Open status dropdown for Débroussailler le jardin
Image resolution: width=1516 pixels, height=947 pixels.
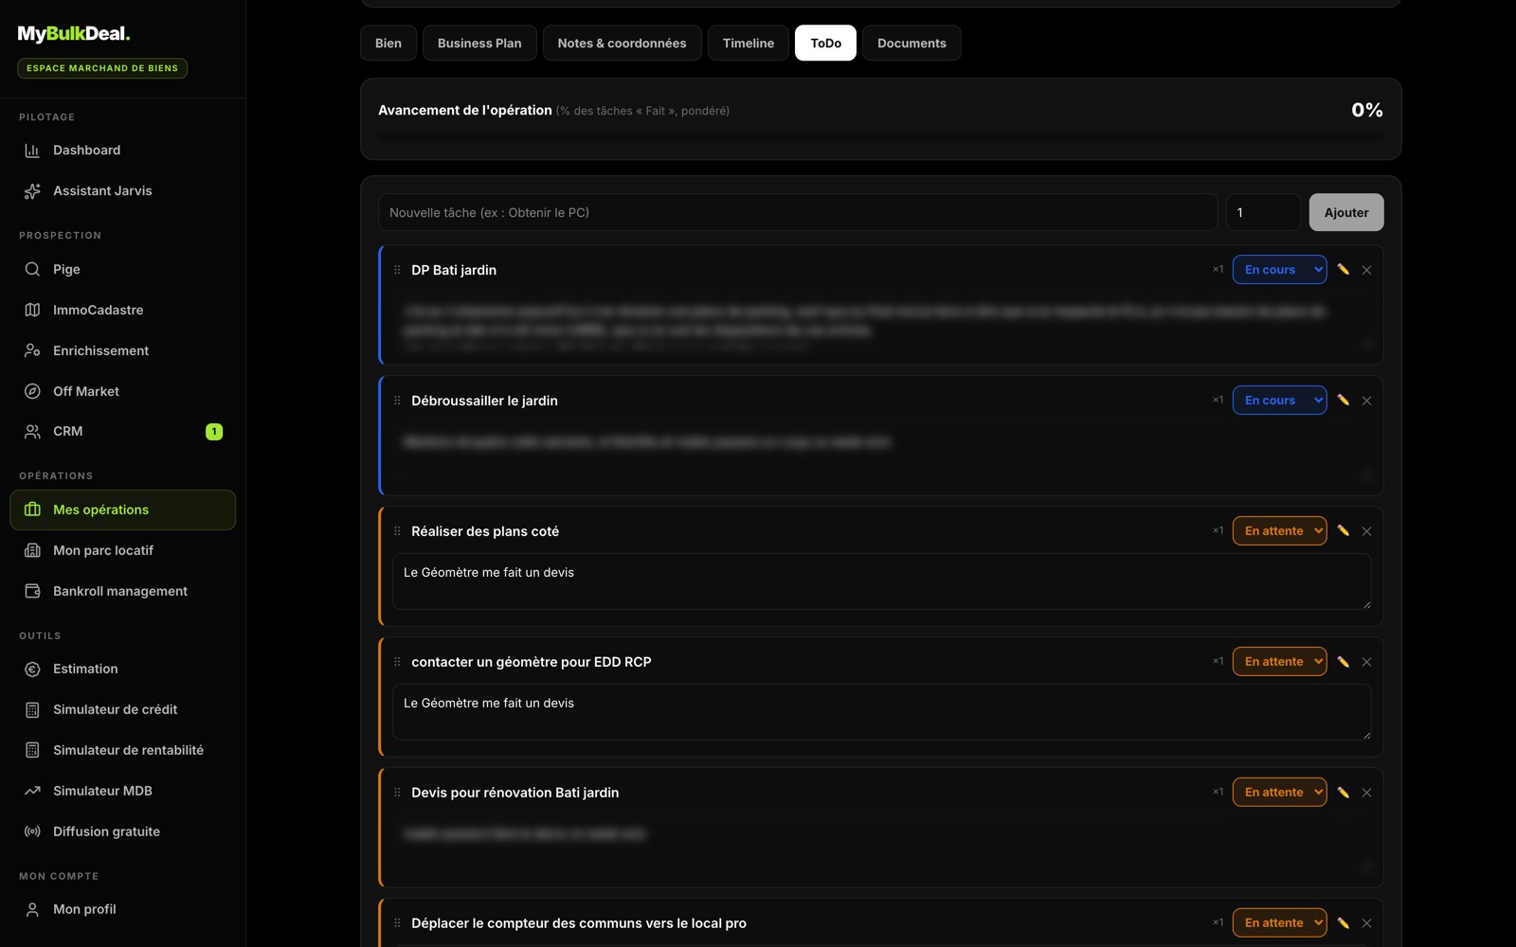1279,401
